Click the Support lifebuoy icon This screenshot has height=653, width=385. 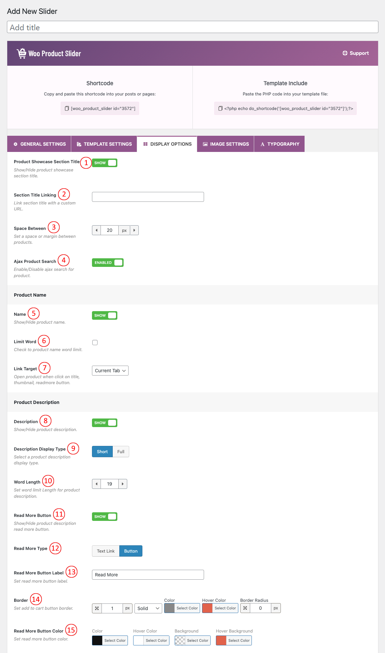[x=345, y=53]
